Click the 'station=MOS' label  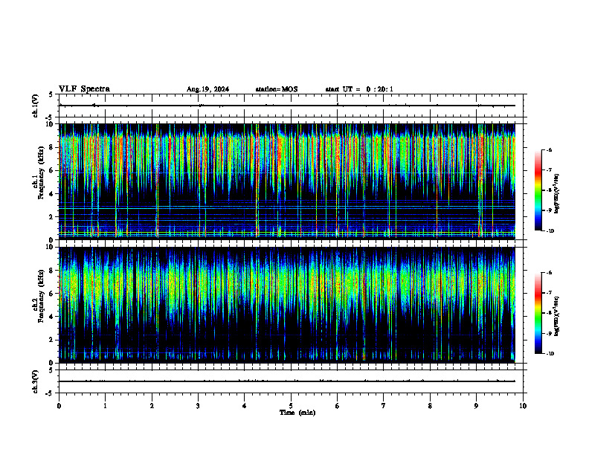[277, 89]
